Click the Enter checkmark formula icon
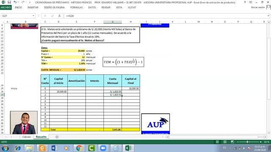This screenshot has height=152, width=271. coord(53,16)
